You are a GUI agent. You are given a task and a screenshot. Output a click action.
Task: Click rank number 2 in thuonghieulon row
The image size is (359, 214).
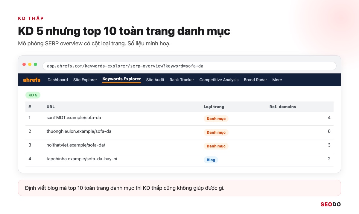coord(30,131)
